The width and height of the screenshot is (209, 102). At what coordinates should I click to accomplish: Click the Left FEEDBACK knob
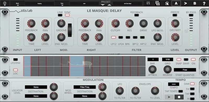point(31,23)
